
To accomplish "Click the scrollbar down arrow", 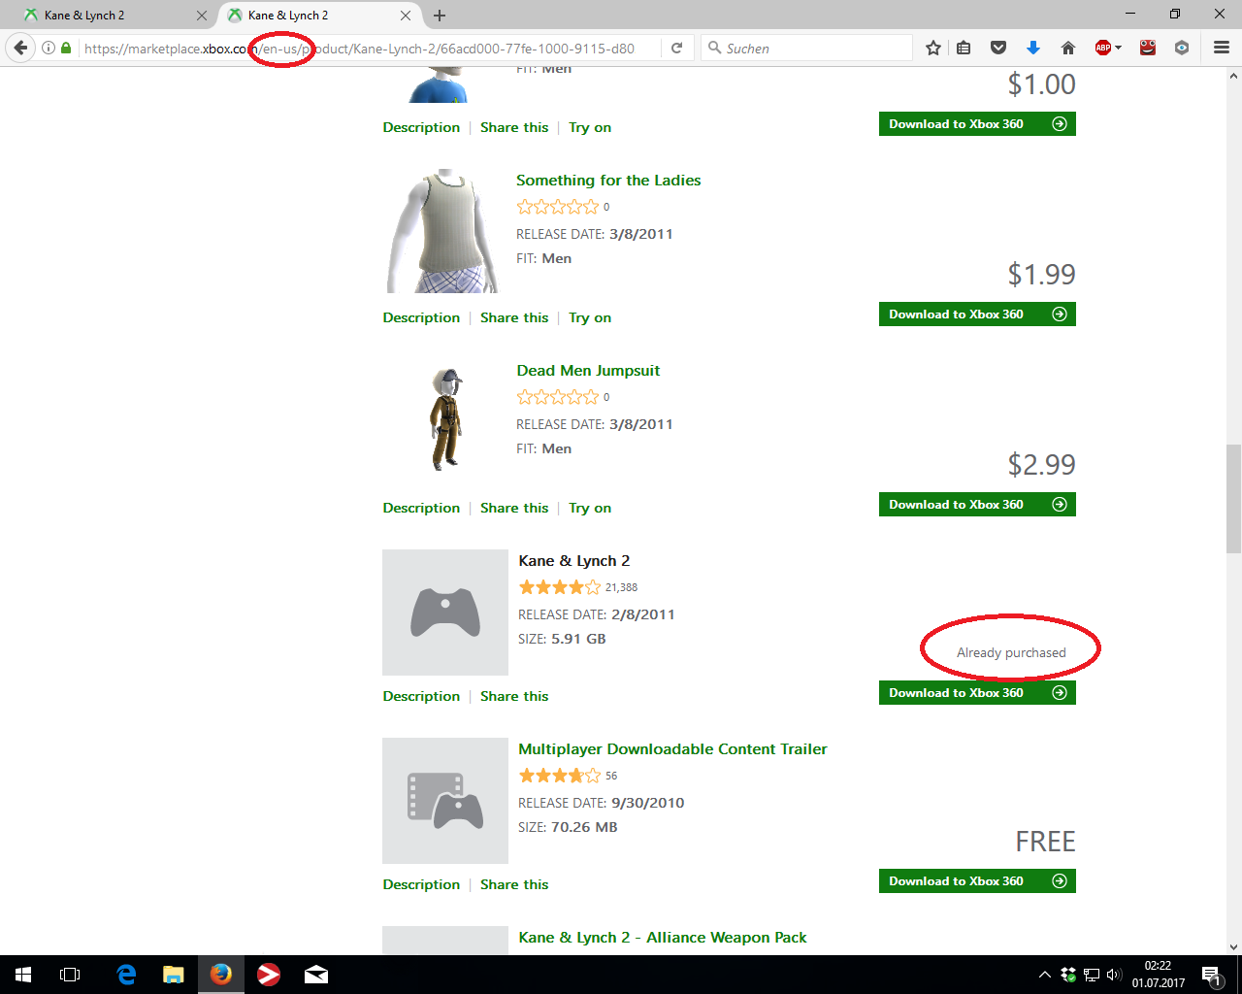I will pos(1233,946).
